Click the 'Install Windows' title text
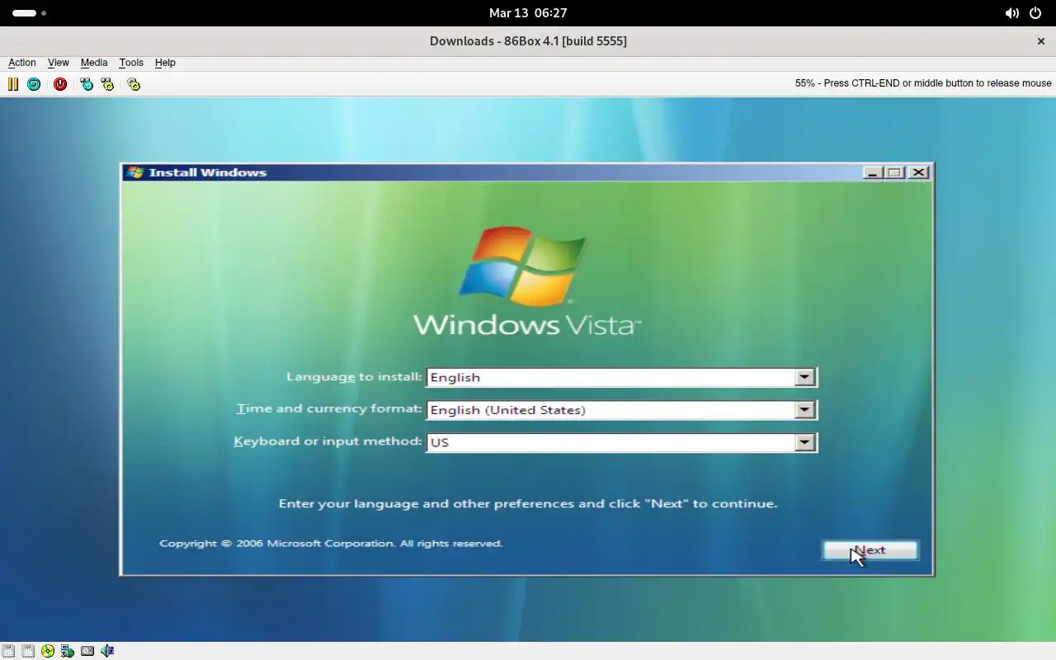The image size is (1056, 660). point(208,172)
